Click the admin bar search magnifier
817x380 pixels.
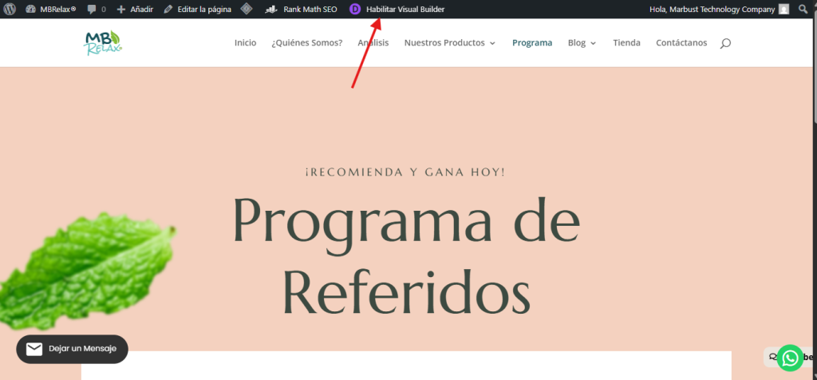coord(803,9)
